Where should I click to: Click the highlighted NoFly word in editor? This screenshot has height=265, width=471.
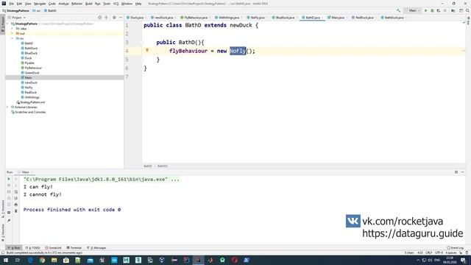(238, 51)
